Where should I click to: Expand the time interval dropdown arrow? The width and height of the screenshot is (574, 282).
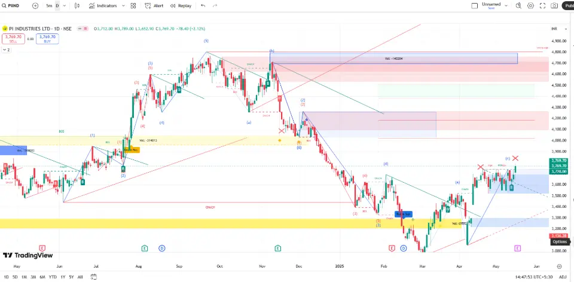[65, 5]
